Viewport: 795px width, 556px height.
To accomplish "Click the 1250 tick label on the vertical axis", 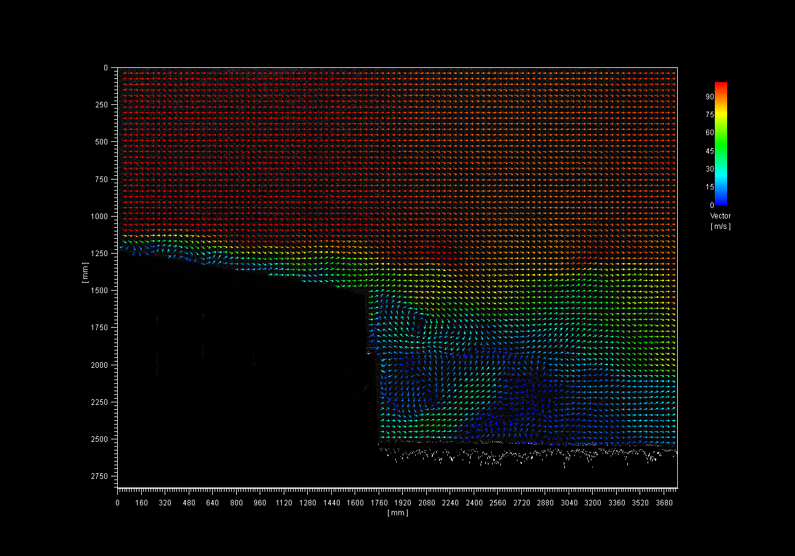I will click(x=100, y=253).
